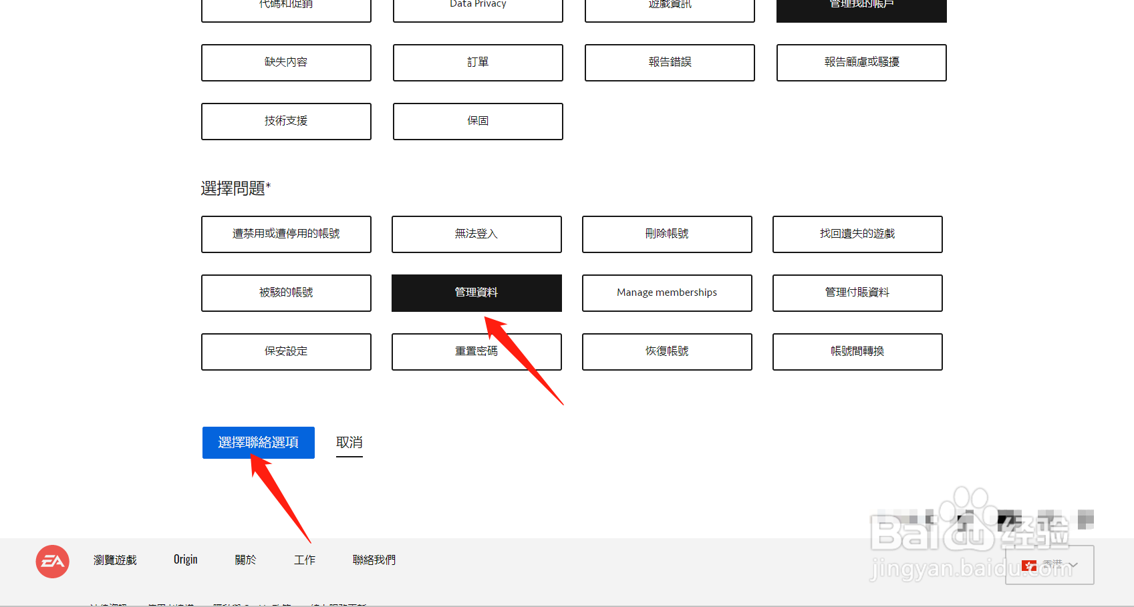The width and height of the screenshot is (1134, 607).
Task: Click the 報告錯誤 topic tile
Action: point(669,62)
